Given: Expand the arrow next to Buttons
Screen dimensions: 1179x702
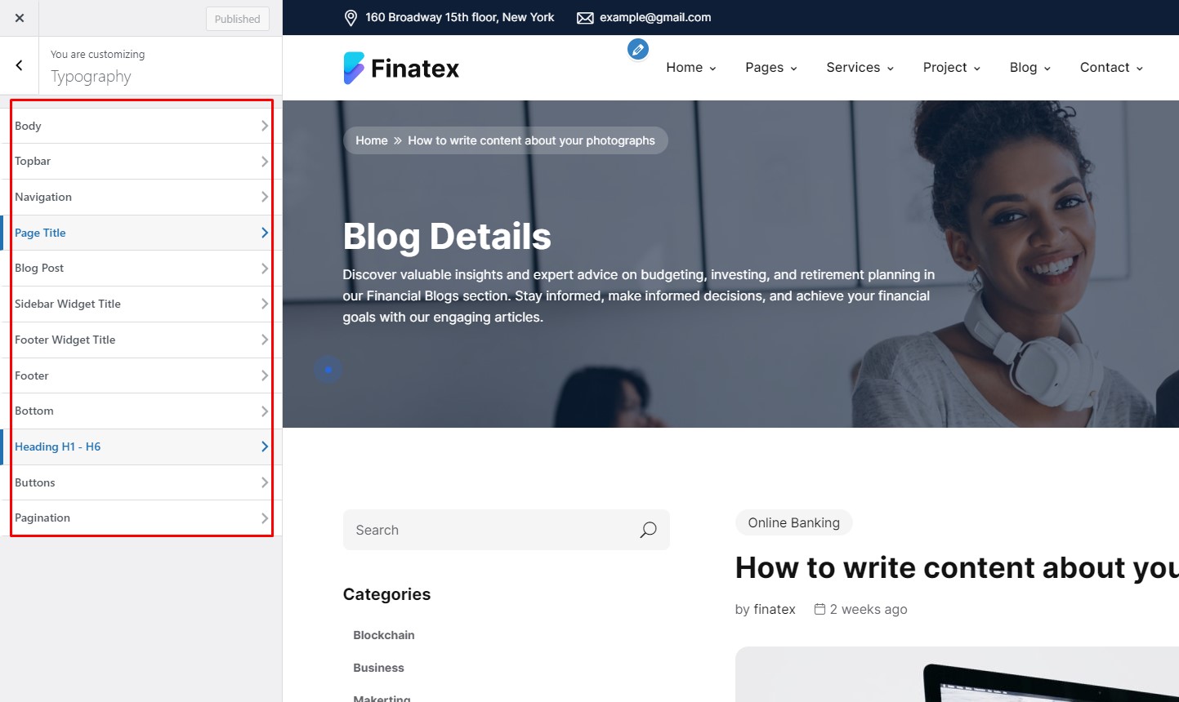Looking at the screenshot, I should [265, 482].
